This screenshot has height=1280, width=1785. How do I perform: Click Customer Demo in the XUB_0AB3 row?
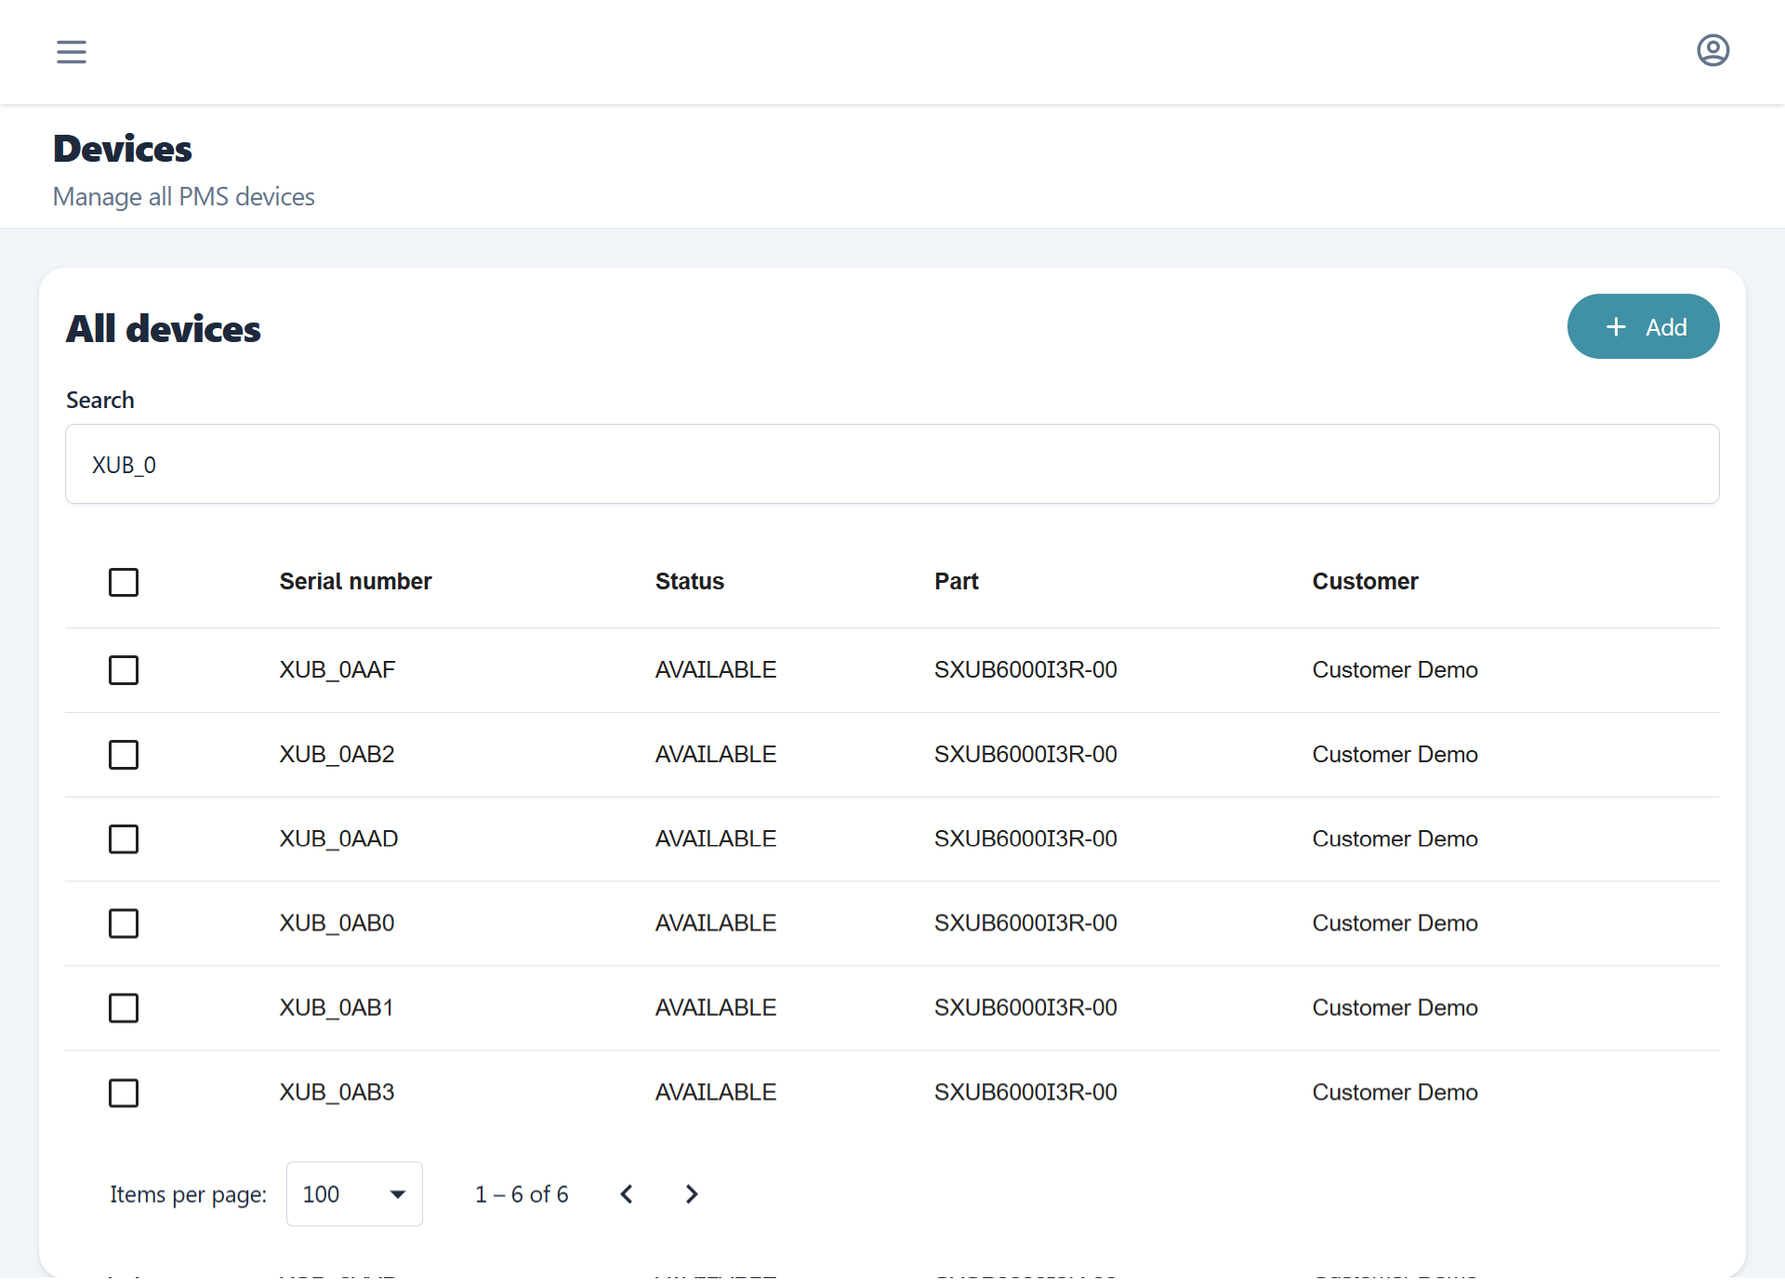click(1395, 1093)
